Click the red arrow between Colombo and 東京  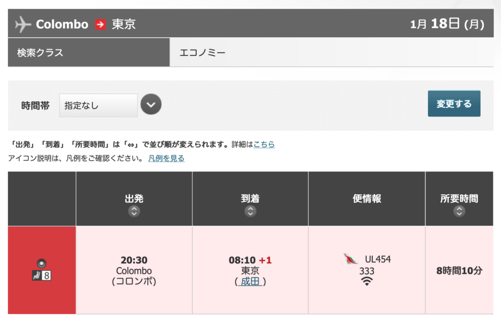click(x=100, y=24)
